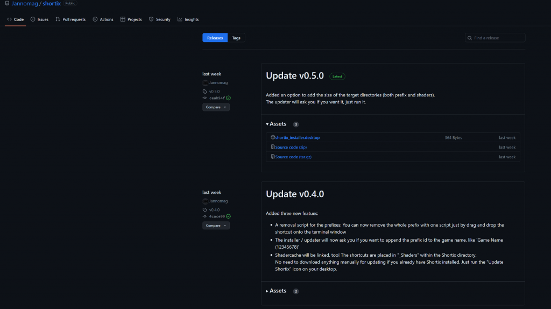Screen dimensions: 551x309
Task: Click 'Added three new featues:' text
Action: point(292,213)
